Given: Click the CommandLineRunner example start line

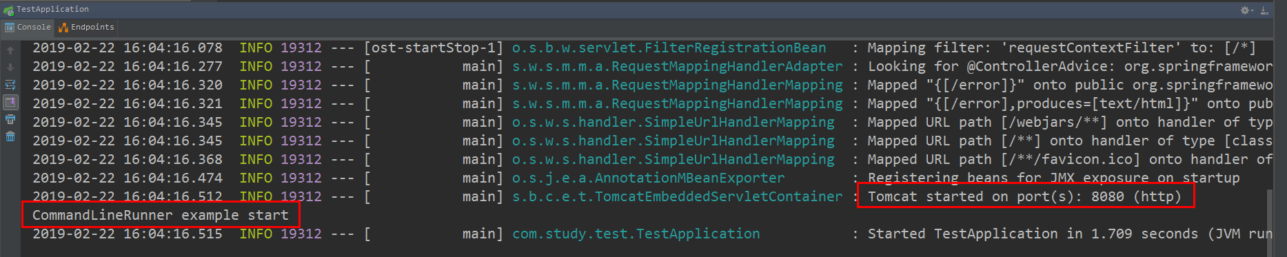Looking at the screenshot, I should click(x=161, y=215).
